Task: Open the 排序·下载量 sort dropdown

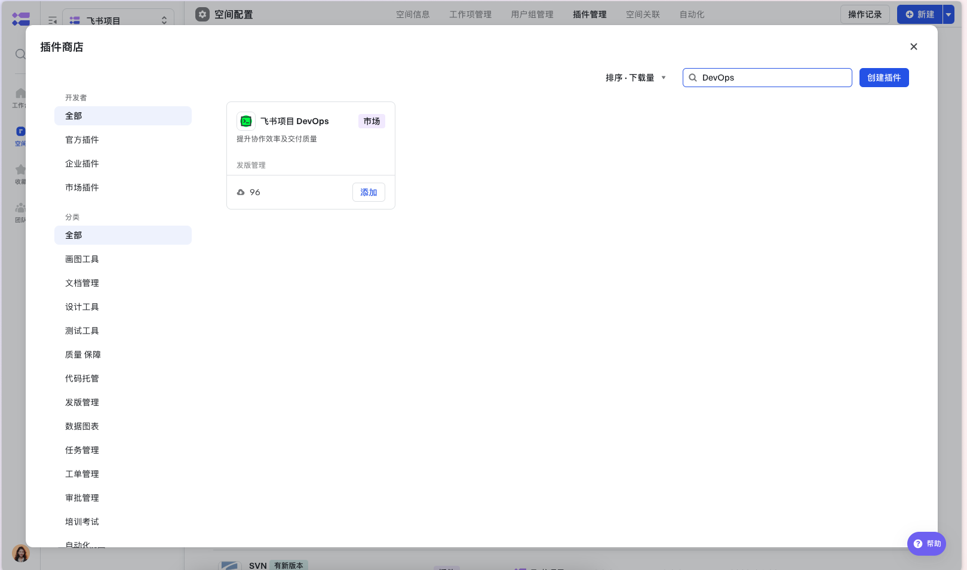Action: point(636,78)
